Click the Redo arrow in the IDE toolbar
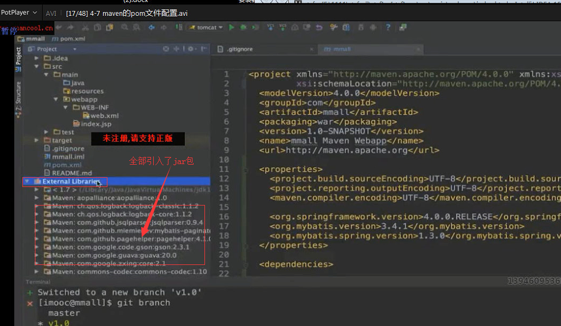 (x=70, y=27)
